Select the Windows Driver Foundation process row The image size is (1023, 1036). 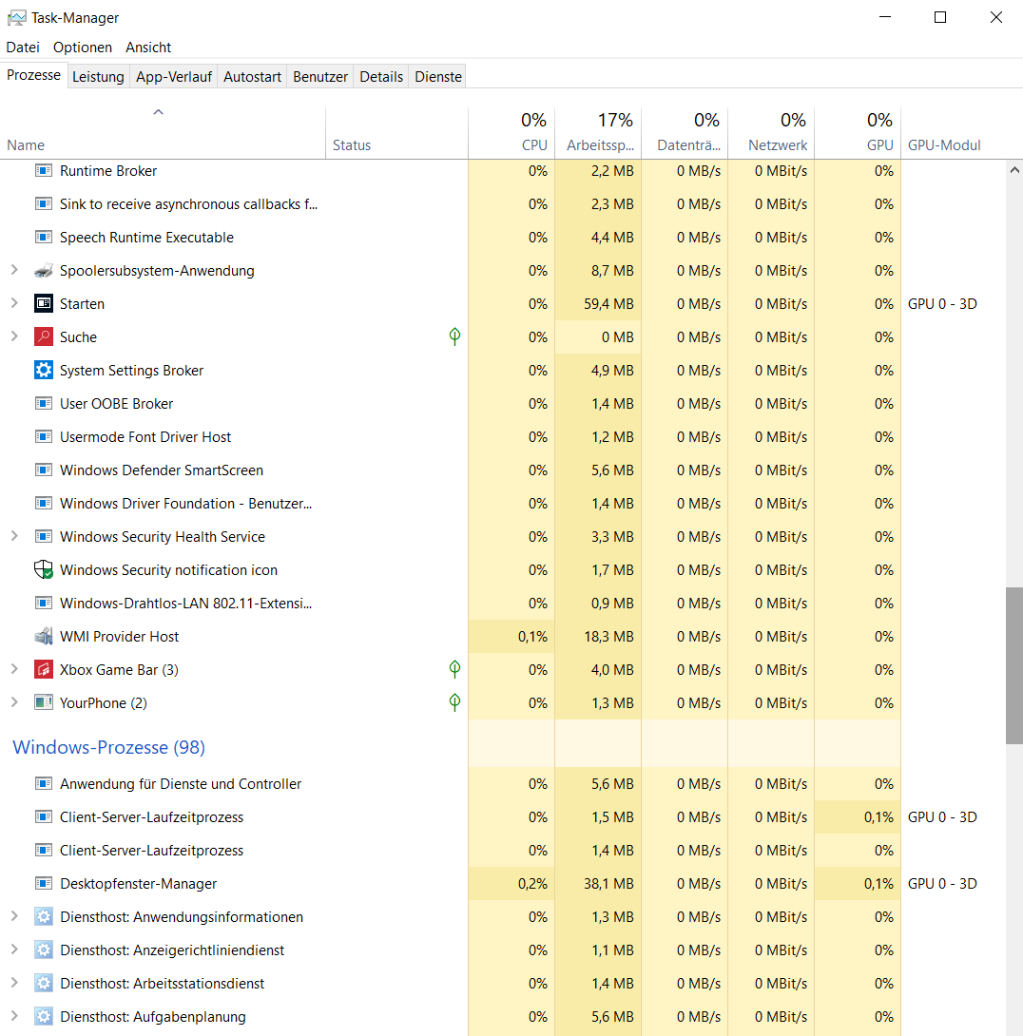coord(502,504)
